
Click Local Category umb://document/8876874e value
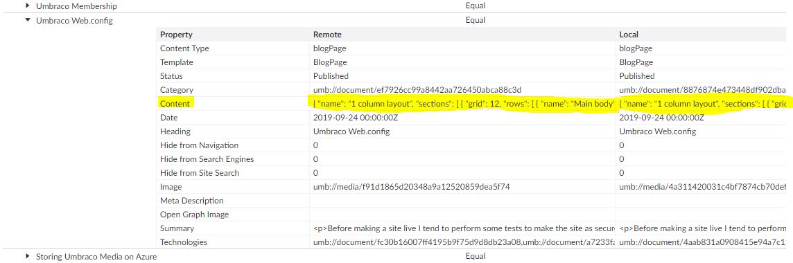click(703, 90)
